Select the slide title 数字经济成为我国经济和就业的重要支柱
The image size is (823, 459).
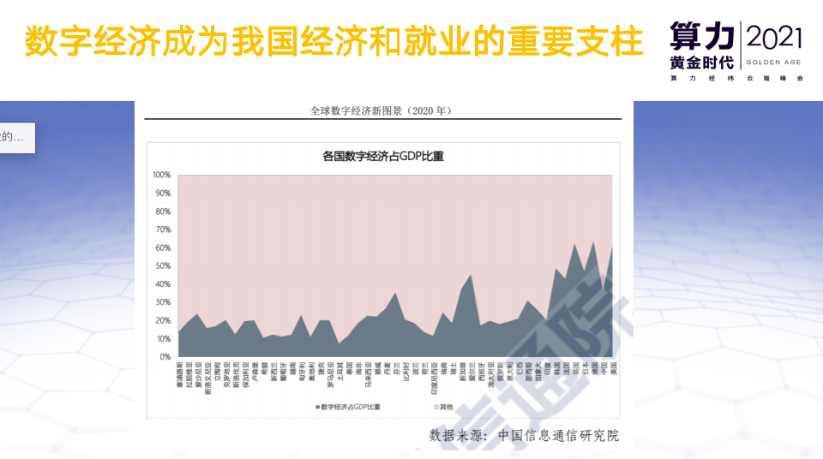click(x=333, y=40)
